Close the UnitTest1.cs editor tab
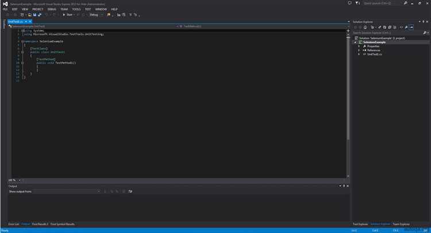The image size is (431, 233). pos(30,21)
